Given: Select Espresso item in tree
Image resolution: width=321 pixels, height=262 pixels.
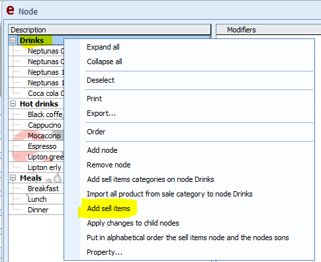Looking at the screenshot, I should tap(42, 146).
